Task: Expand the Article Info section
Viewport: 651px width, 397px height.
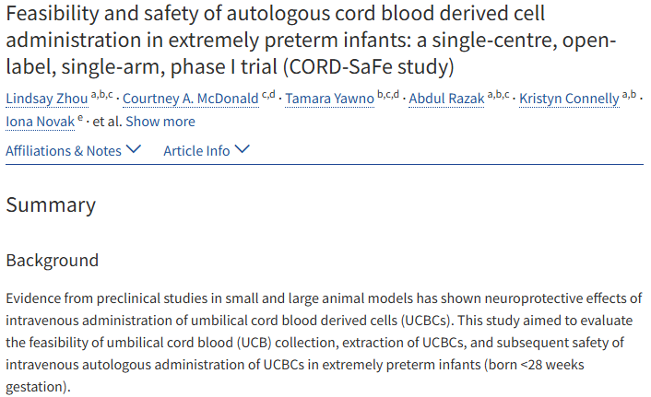Action: pos(207,150)
